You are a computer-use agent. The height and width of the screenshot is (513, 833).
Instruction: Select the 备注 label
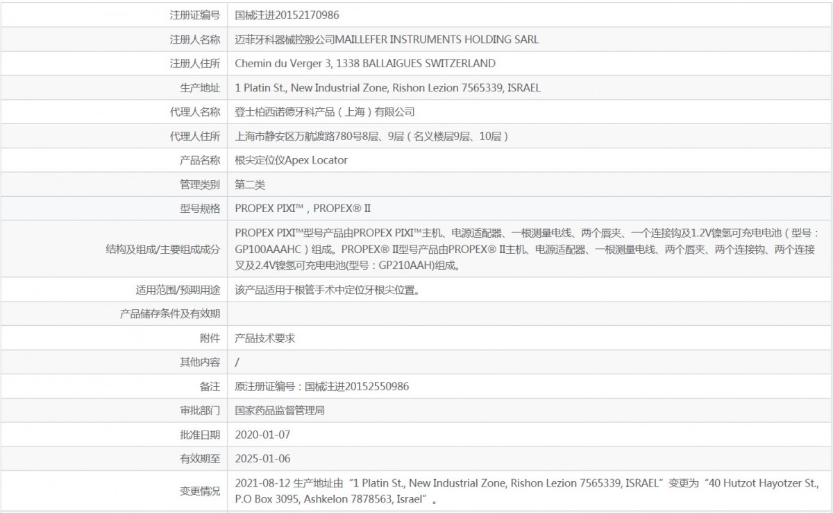pos(210,386)
